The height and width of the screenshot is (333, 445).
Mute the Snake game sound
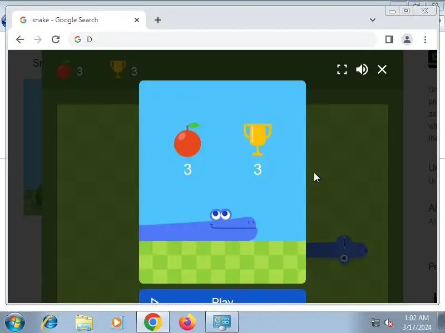click(362, 69)
